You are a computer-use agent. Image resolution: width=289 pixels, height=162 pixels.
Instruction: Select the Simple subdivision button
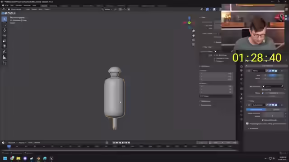click(276, 109)
